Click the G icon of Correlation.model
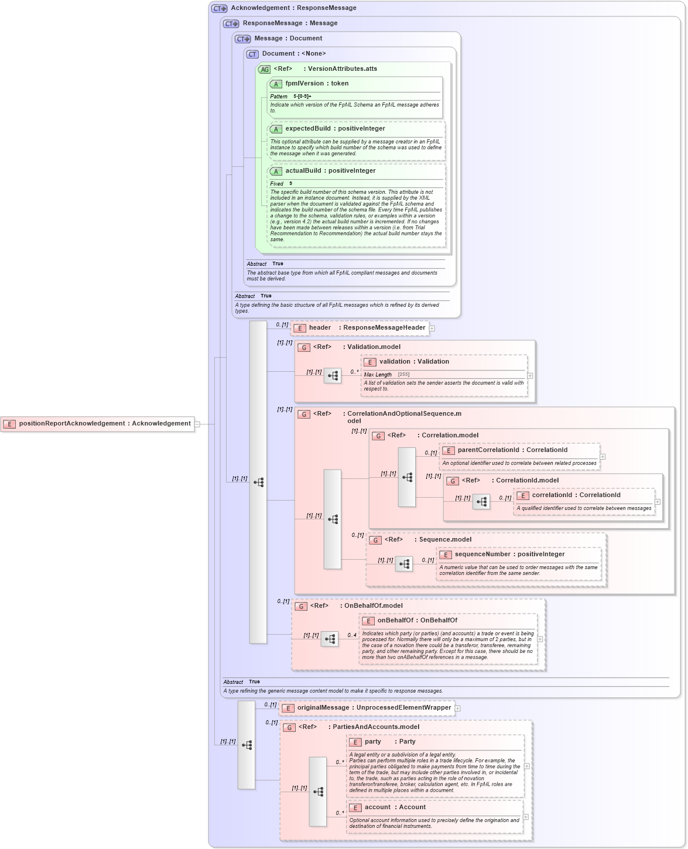 click(x=378, y=436)
